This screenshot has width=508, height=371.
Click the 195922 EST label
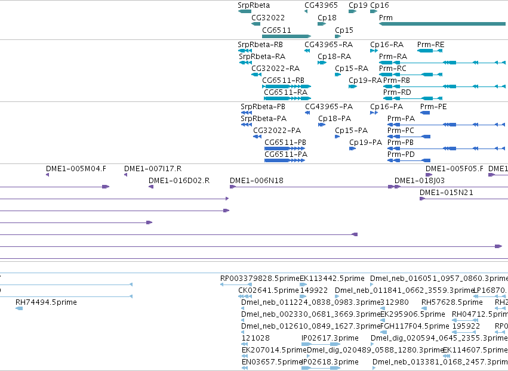[x=466, y=326]
